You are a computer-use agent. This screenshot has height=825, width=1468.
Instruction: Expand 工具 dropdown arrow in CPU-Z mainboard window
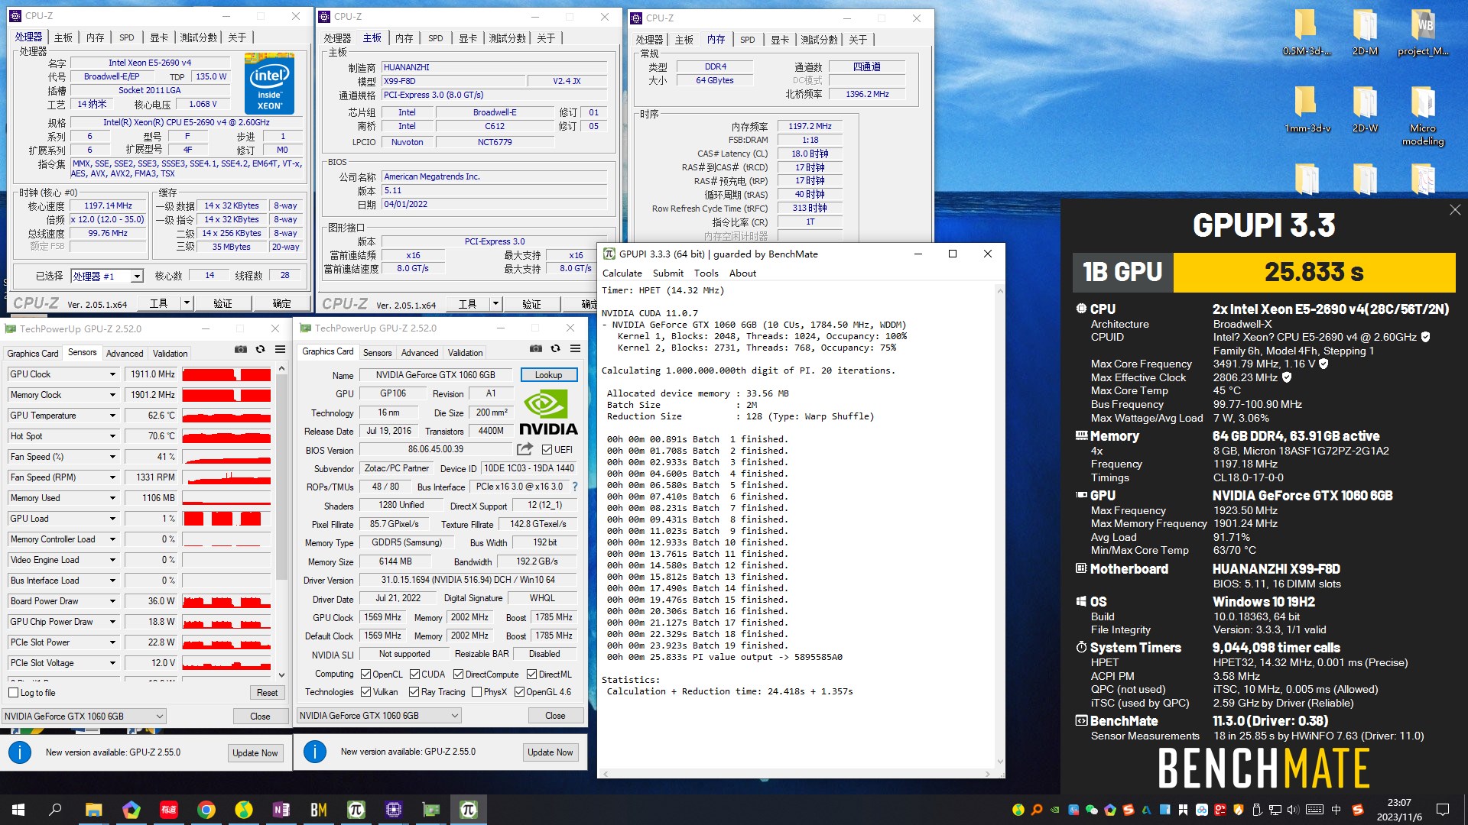(x=495, y=304)
